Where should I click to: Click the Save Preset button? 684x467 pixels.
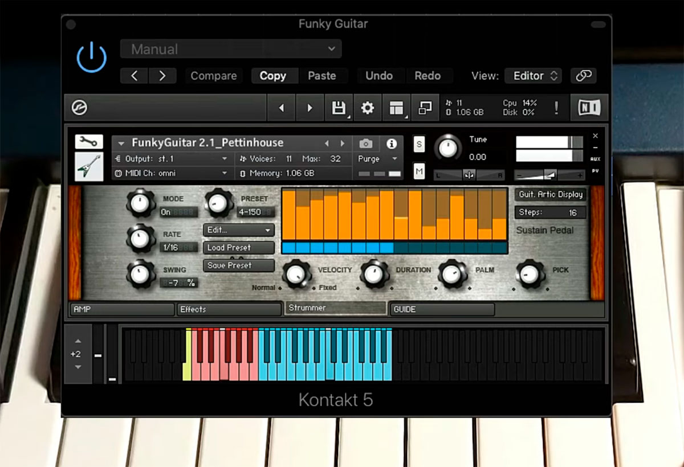(239, 265)
